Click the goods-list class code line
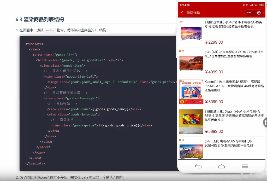 pyautogui.click(x=55, y=55)
